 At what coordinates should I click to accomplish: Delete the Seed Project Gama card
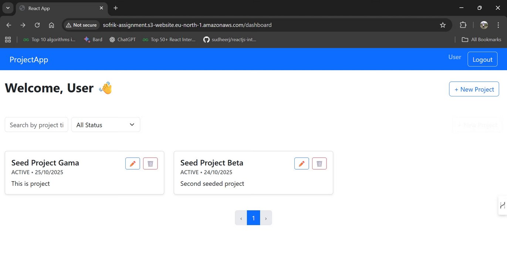(x=150, y=164)
